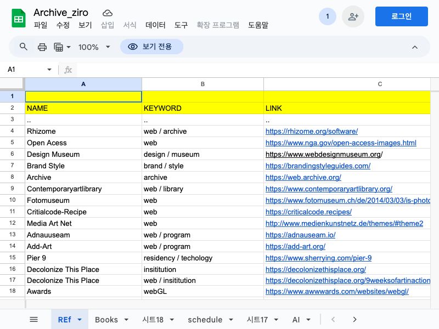Open the 수정 menu

point(63,25)
